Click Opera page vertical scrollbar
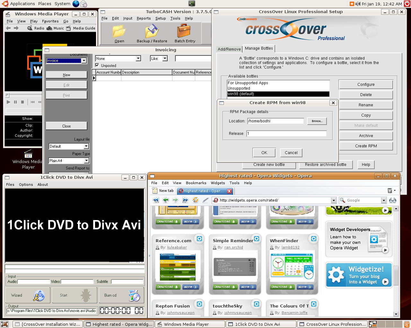This screenshot has width=411, height=328. [396, 261]
